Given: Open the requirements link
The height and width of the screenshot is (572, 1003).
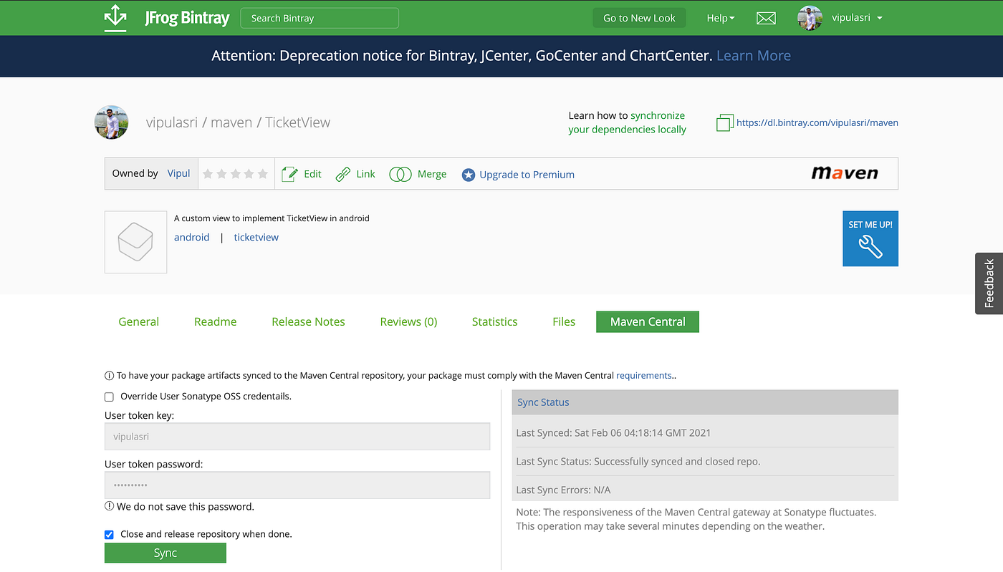Looking at the screenshot, I should (x=644, y=375).
